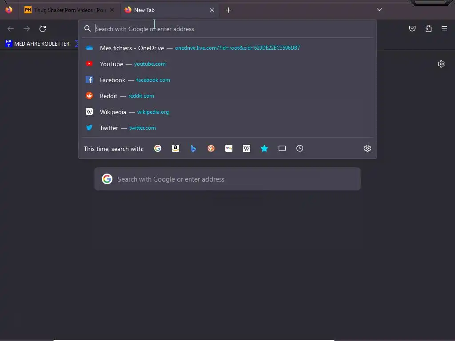This screenshot has height=341, width=455.
Task: Select the YouTube suggestion
Action: click(227, 64)
